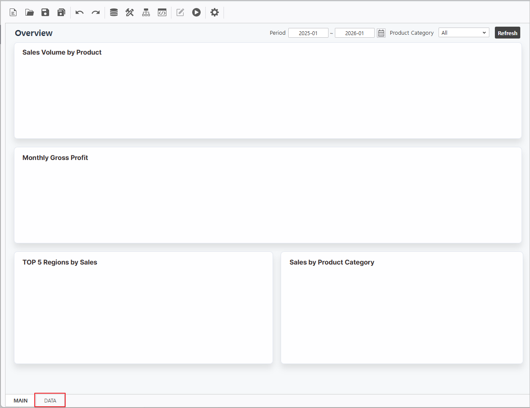Select the MAIN tab
530x408 pixels.
coord(20,400)
